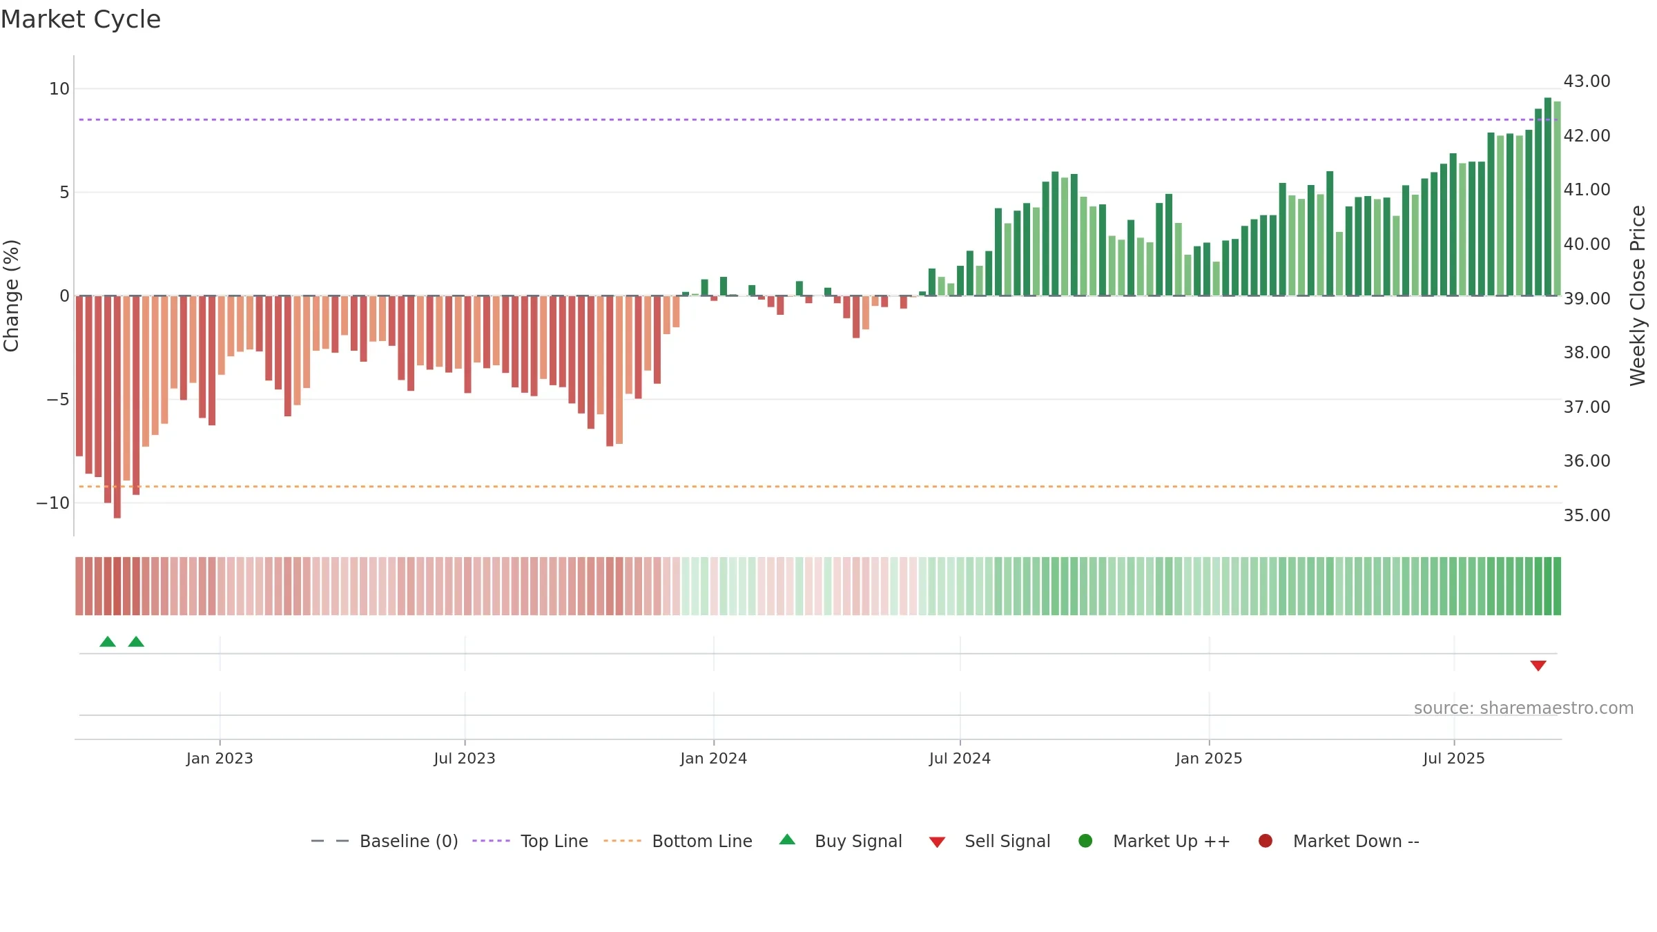The height and width of the screenshot is (932, 1657).
Task: Click the 0 tick on the left axis
Action: (64, 295)
